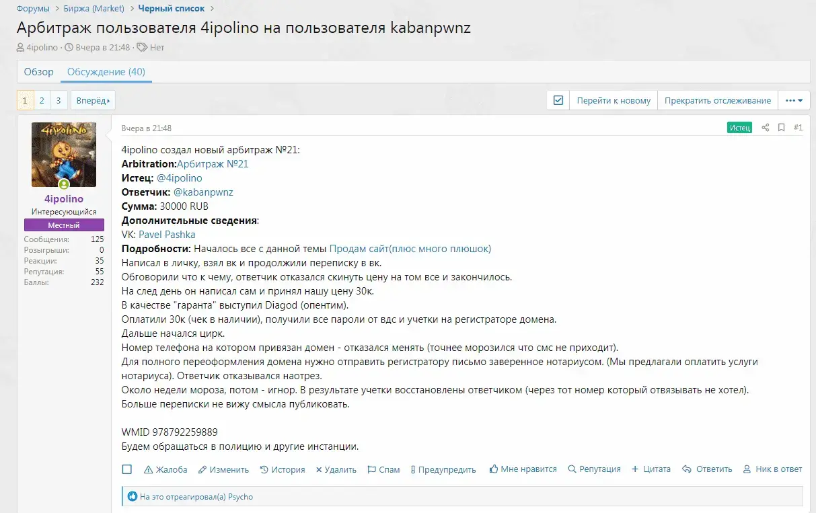This screenshot has width=816, height=513.
Task: Open @4ipolino mention link
Action: point(180,178)
